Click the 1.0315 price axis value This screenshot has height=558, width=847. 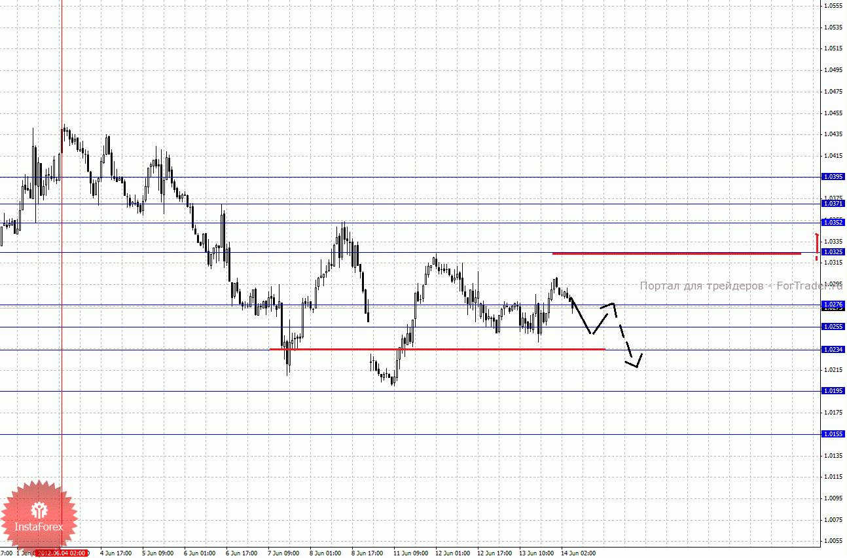click(833, 263)
